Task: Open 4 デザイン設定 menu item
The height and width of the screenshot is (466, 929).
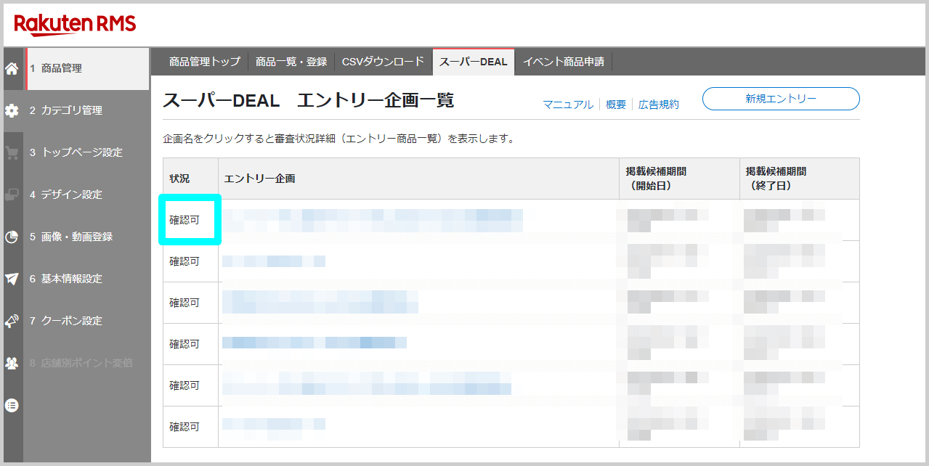Action: click(87, 195)
